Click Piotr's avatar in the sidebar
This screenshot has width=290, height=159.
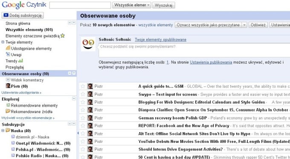point(8,86)
